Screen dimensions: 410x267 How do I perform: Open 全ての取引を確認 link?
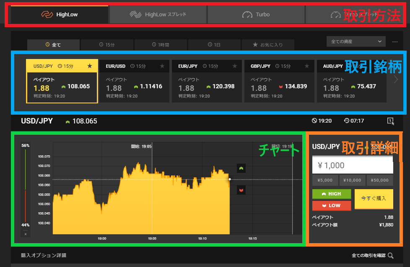tap(368, 256)
